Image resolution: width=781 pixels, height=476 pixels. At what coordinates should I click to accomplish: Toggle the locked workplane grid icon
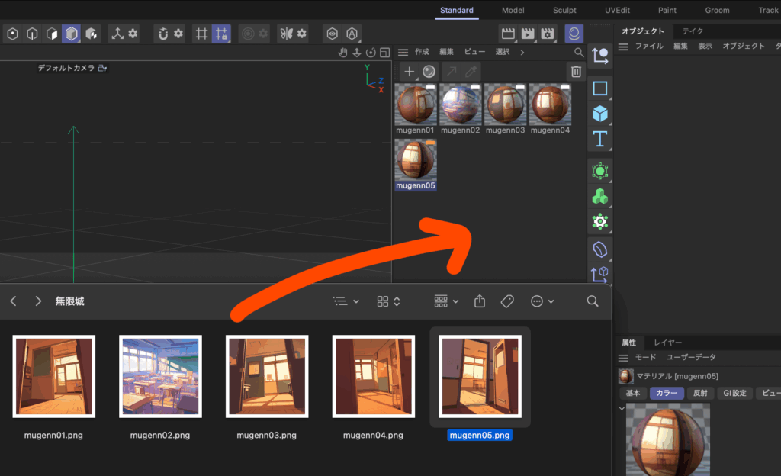click(x=221, y=34)
